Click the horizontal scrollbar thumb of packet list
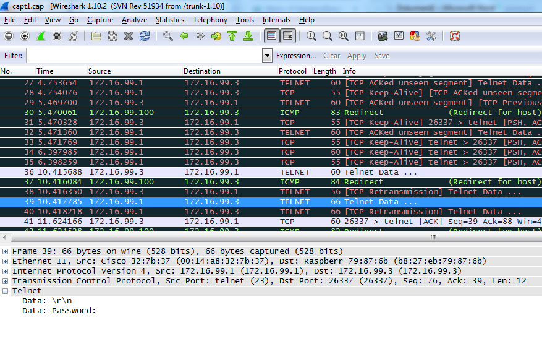542x341 pixels. tap(276, 238)
